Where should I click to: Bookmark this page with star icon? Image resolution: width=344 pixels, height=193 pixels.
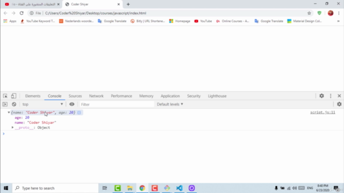coord(309,13)
